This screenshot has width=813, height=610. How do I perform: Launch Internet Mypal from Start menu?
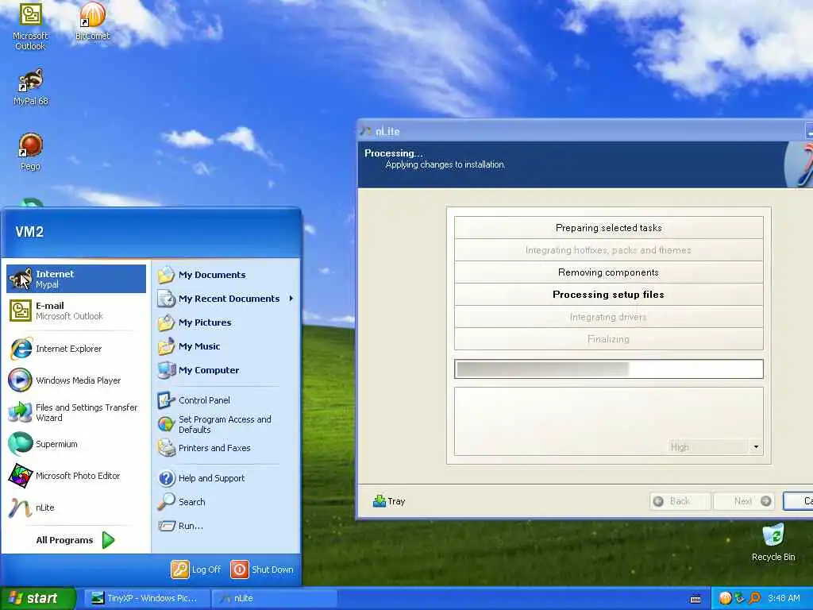tap(76, 279)
